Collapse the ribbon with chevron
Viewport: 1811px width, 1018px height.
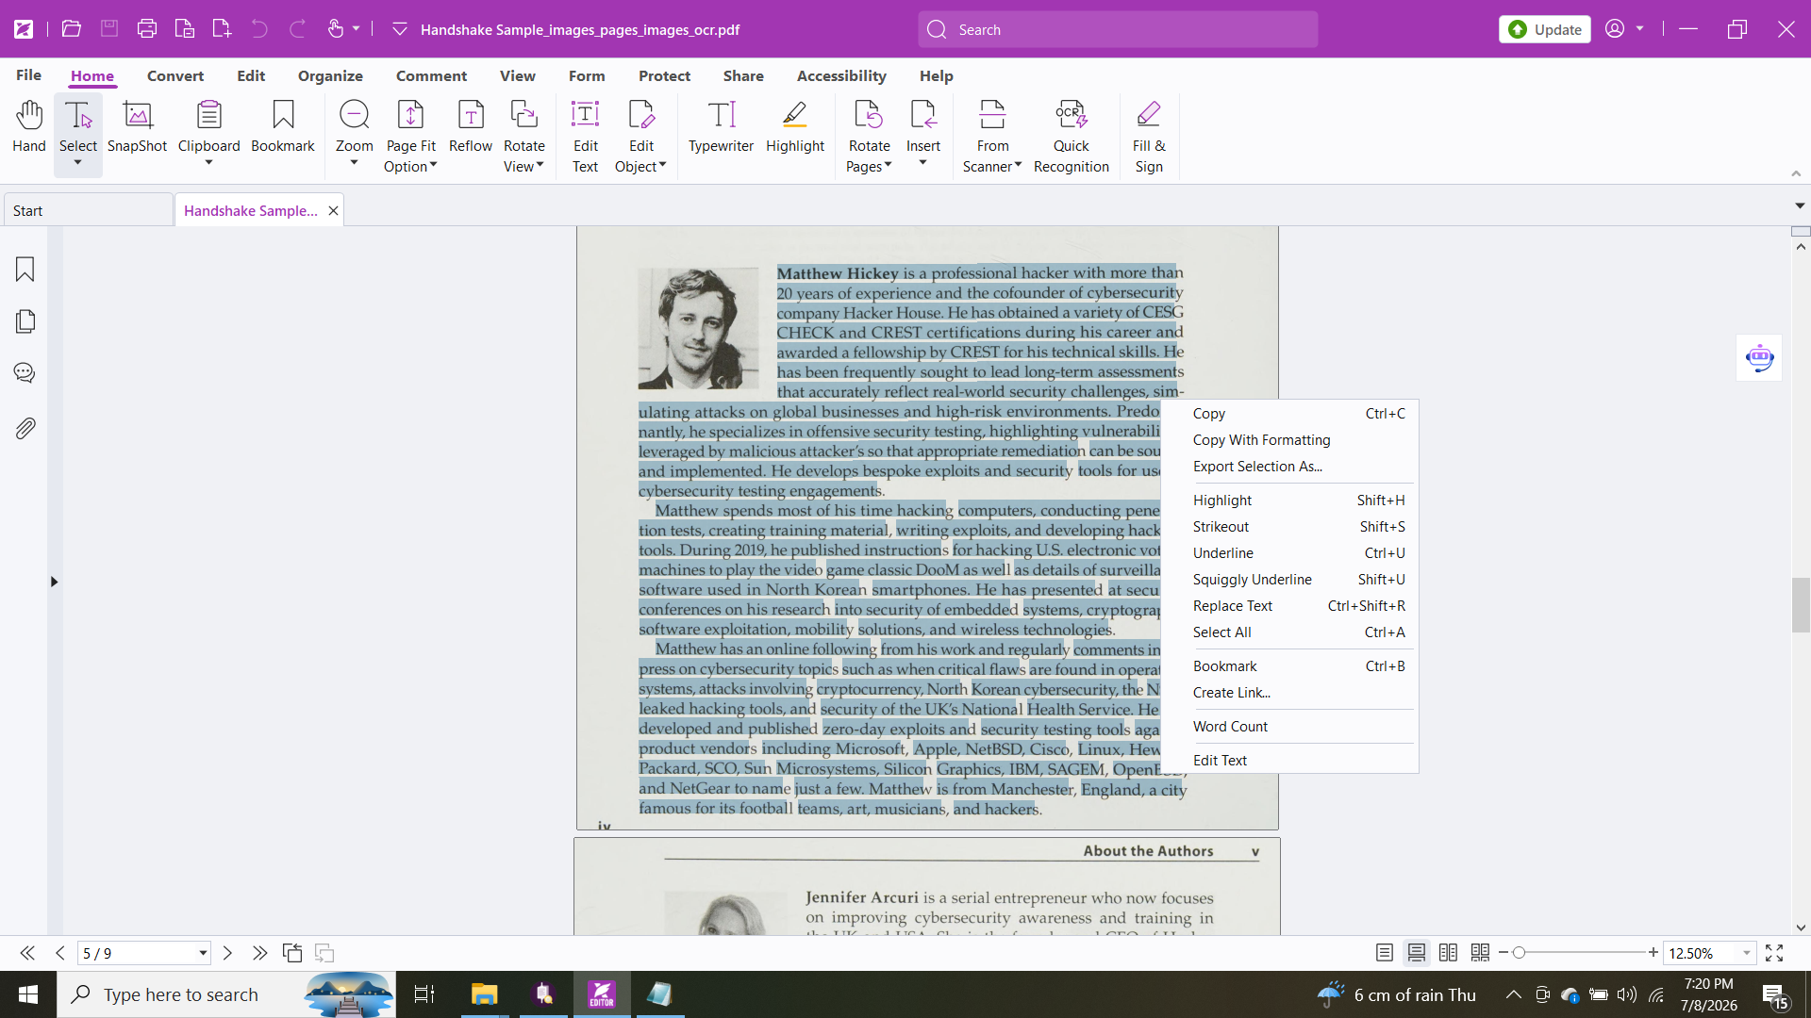(1796, 173)
